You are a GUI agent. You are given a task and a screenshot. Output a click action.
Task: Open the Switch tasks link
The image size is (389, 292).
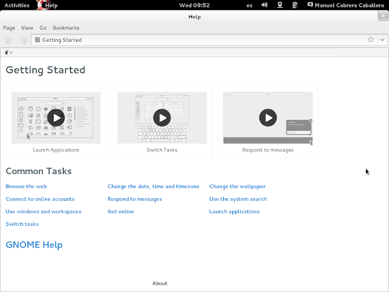click(22, 224)
